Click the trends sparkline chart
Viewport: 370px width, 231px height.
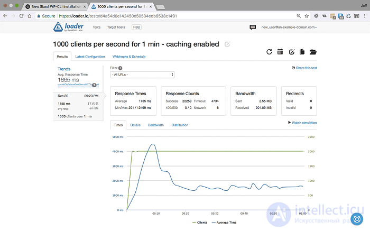coord(78,85)
